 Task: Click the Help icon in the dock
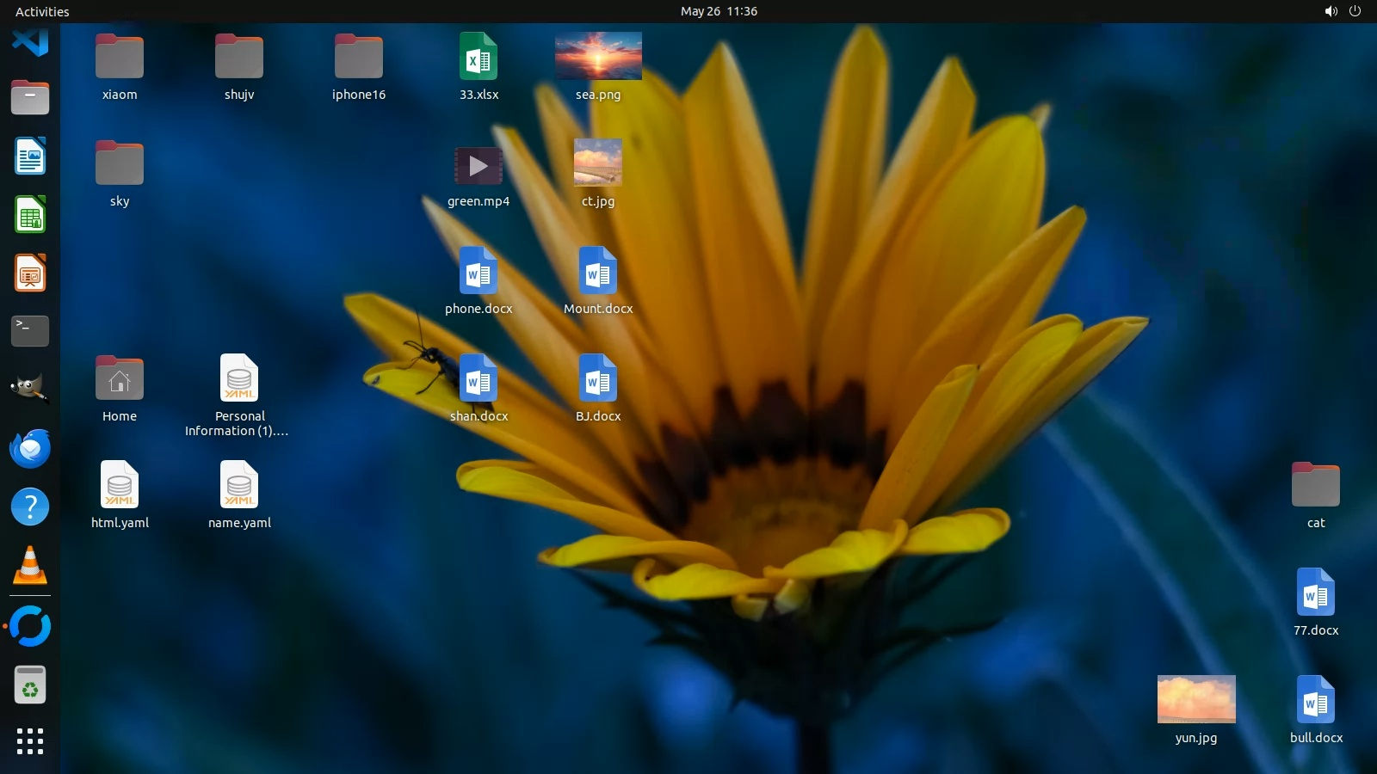coord(30,507)
